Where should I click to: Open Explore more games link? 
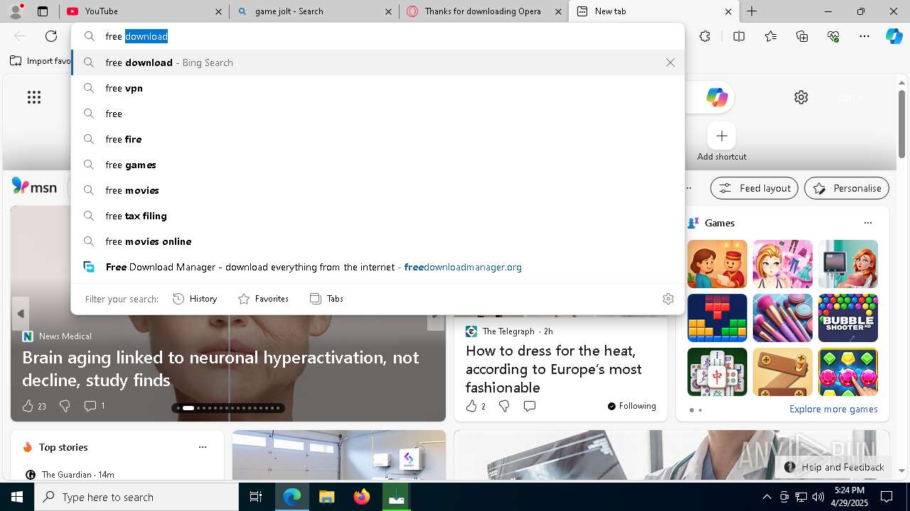coord(833,409)
